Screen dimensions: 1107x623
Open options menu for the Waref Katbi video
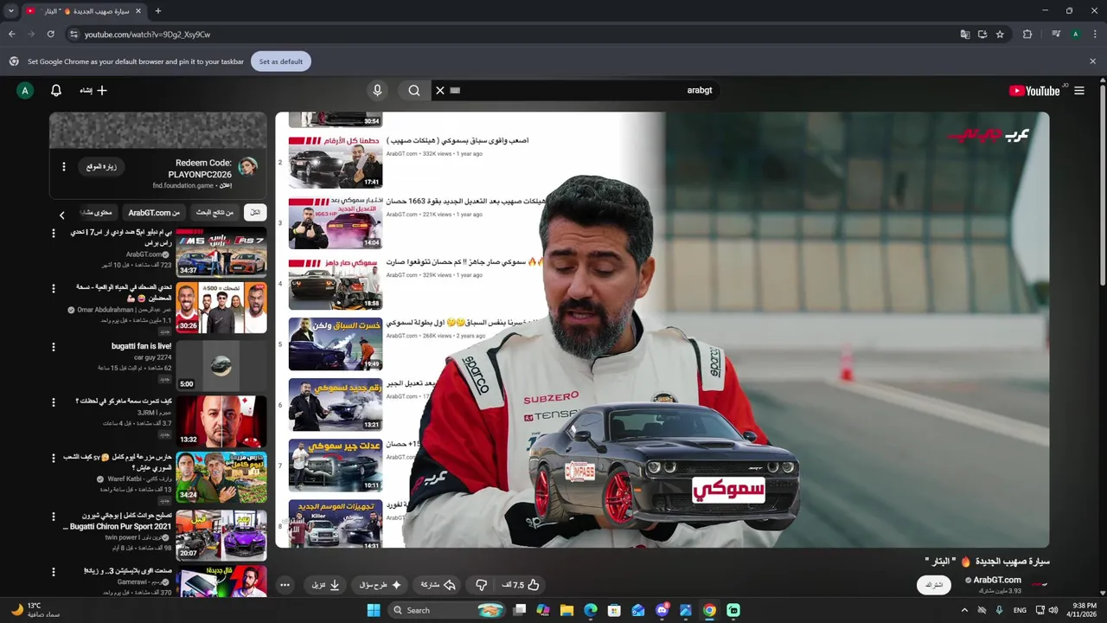(54, 458)
